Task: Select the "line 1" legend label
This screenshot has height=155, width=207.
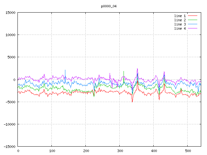Action: point(180,16)
